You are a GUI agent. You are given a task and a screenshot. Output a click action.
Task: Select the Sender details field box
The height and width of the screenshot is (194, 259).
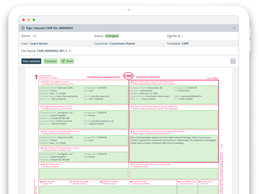pyautogui.click(x=84, y=95)
